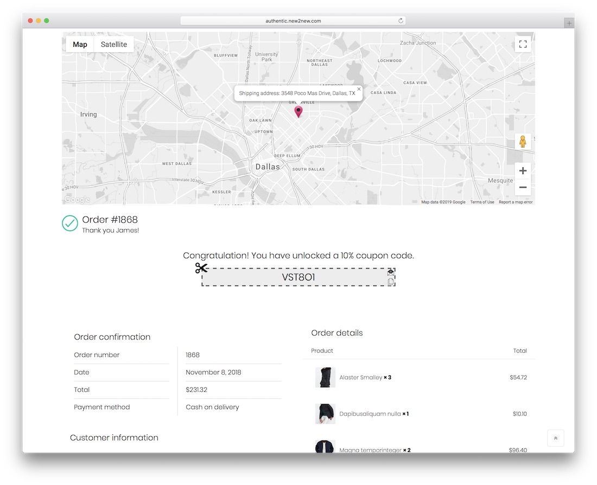Zoom in on the map
The image size is (597, 485).
pos(523,171)
